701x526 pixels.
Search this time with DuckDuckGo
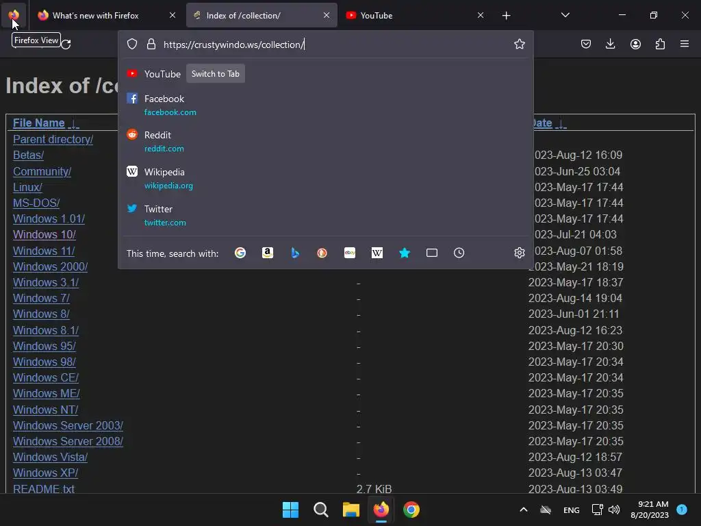(x=322, y=253)
